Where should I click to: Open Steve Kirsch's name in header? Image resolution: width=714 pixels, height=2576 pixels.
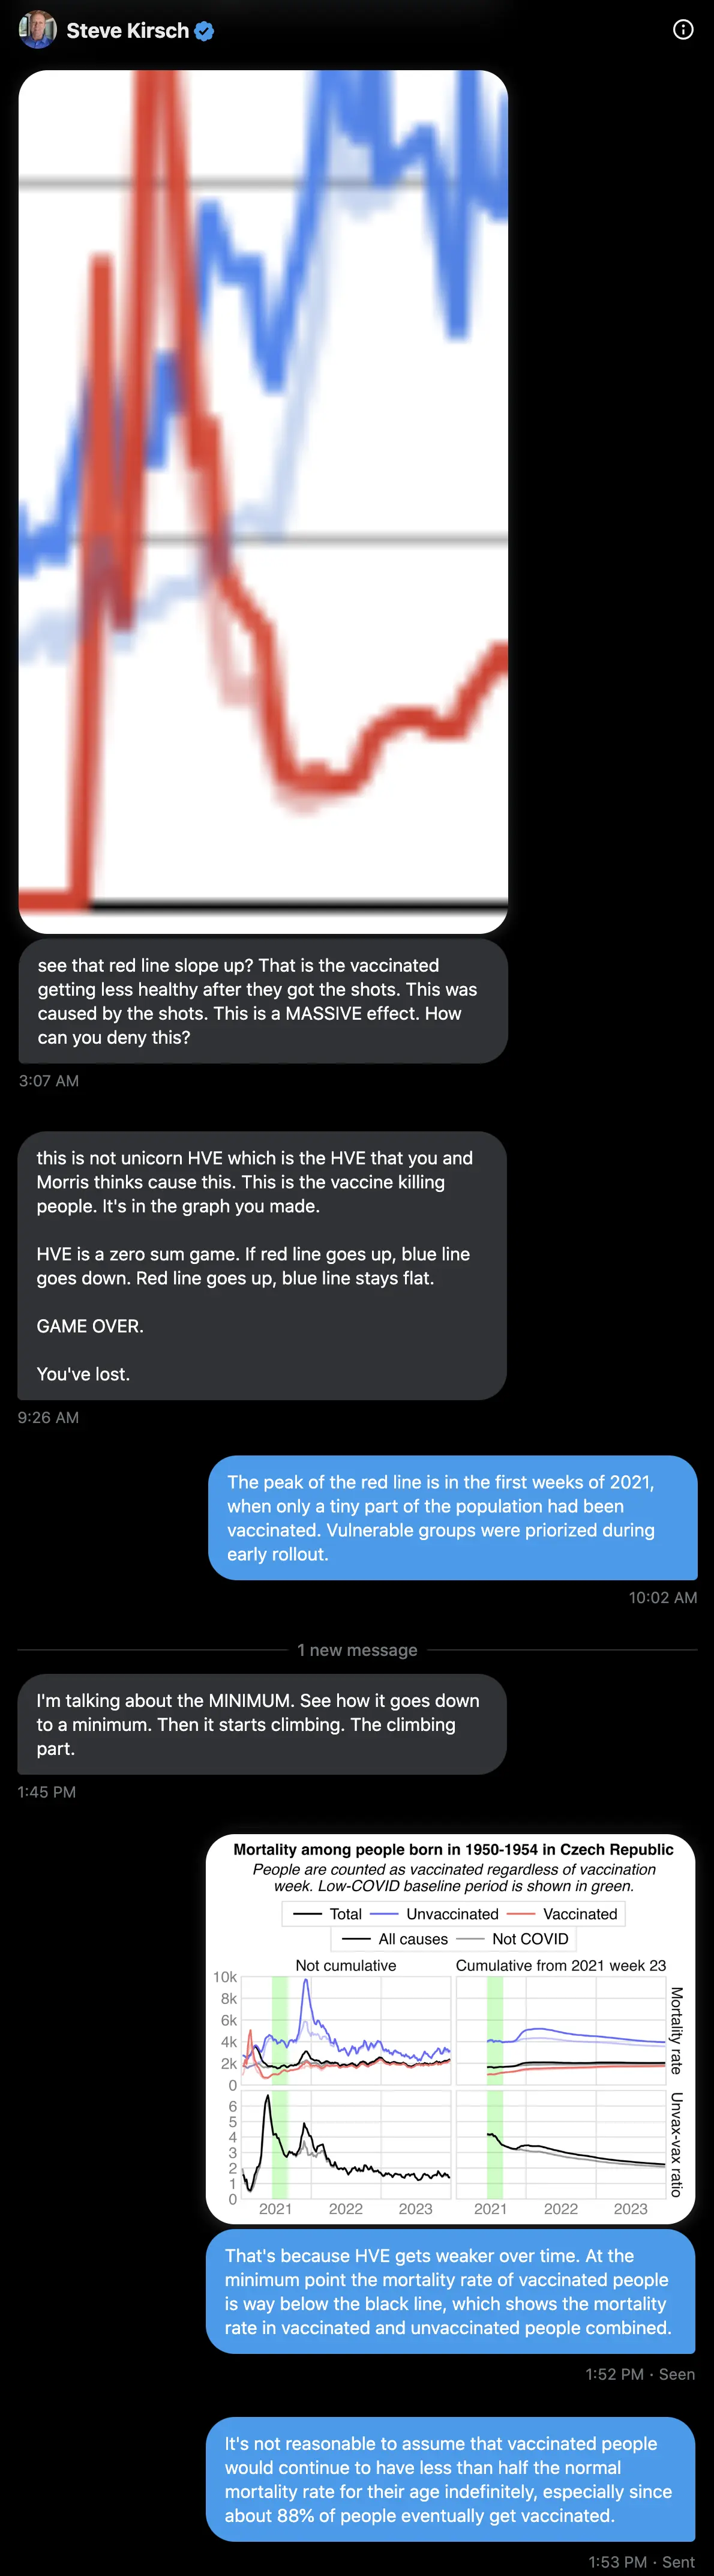(128, 31)
